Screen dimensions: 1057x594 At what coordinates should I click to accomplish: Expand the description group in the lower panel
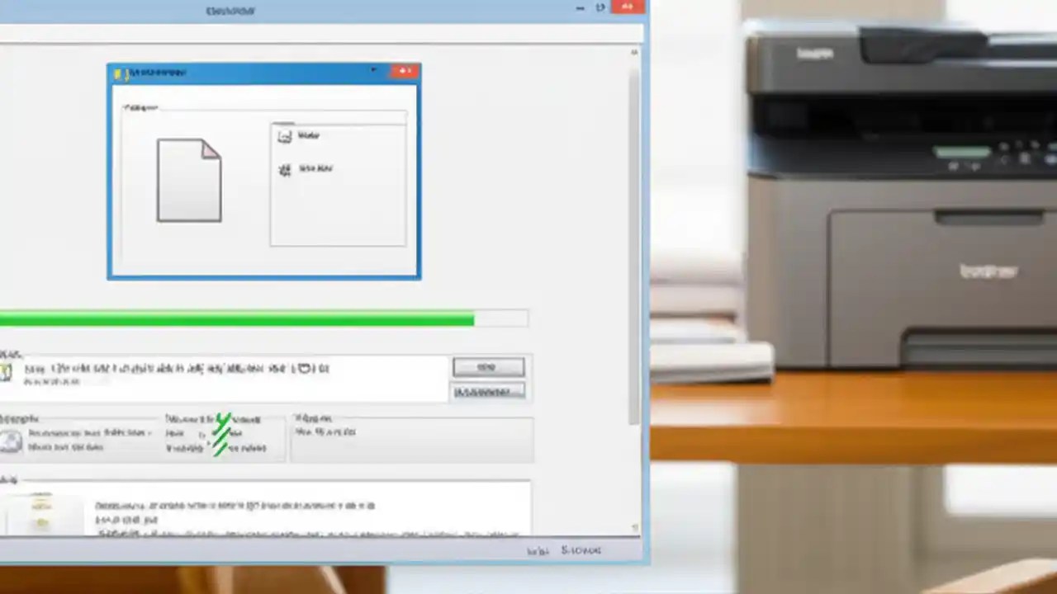[x=8, y=479]
